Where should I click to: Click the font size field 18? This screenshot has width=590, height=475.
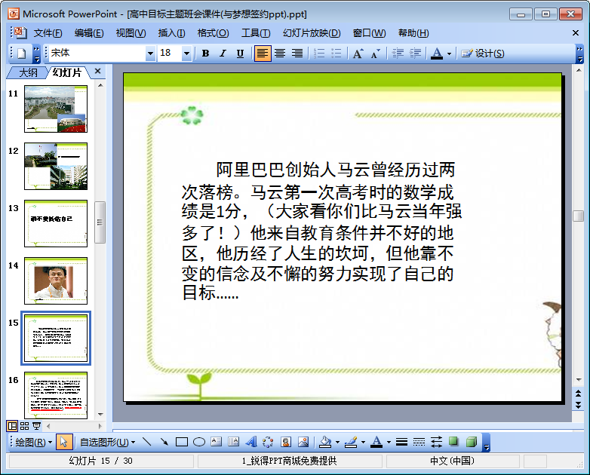coord(169,53)
